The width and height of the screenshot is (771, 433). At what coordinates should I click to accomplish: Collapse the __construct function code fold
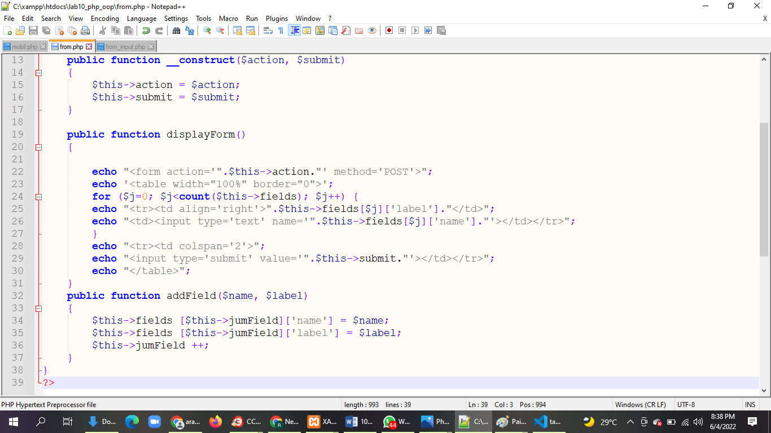point(38,72)
